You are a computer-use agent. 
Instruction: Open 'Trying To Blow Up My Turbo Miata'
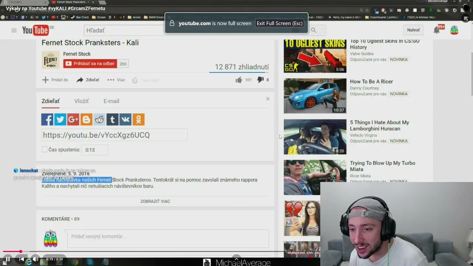click(x=382, y=166)
